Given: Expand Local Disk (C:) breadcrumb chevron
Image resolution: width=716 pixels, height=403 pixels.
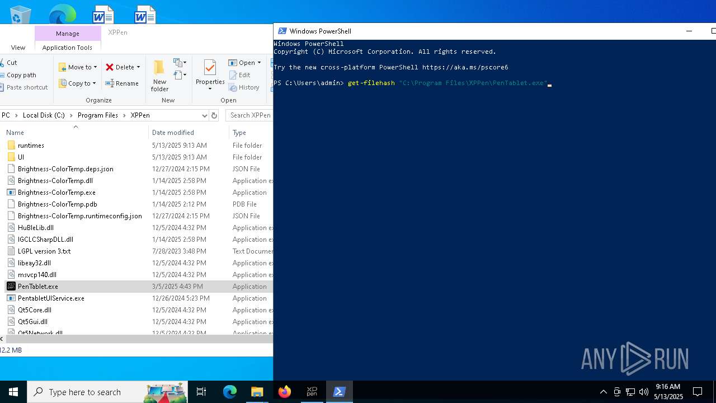Looking at the screenshot, I should coord(71,115).
